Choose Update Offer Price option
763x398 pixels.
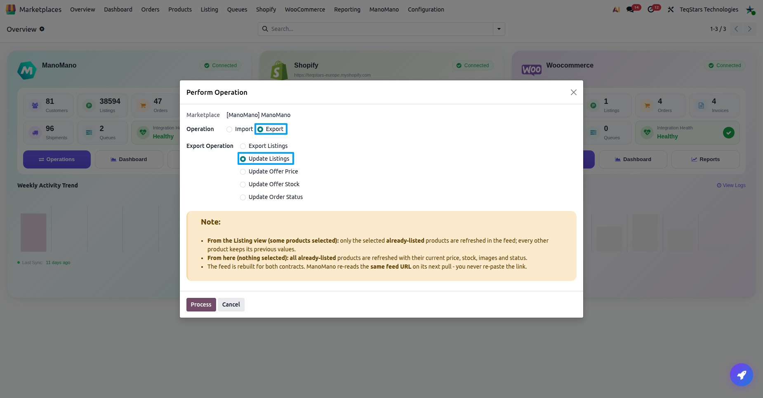point(243,172)
